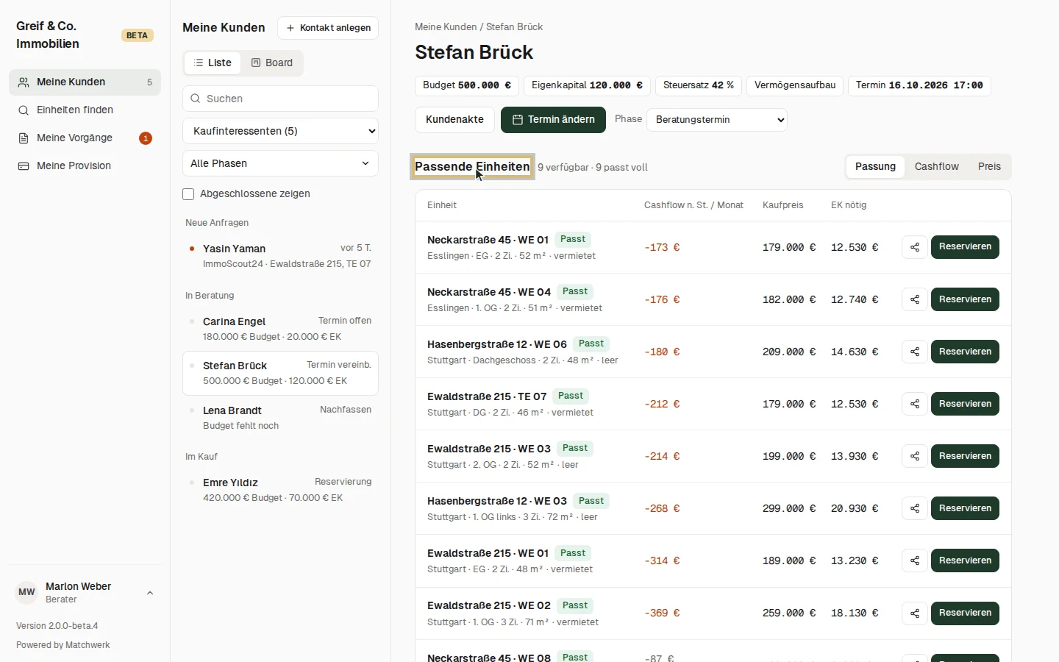The height and width of the screenshot is (662, 1059).
Task: Select customer Lena Brandt
Action: pos(280,418)
